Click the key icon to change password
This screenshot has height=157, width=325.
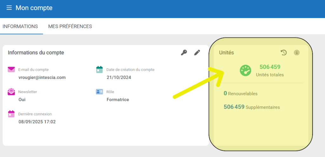coord(184,52)
